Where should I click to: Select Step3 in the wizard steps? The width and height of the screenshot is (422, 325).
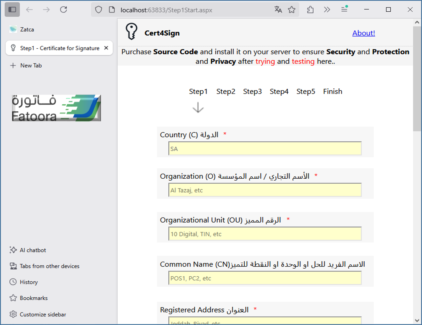tap(252, 91)
